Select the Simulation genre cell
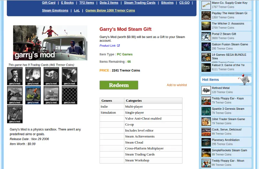259x169 pixels. click(112, 112)
